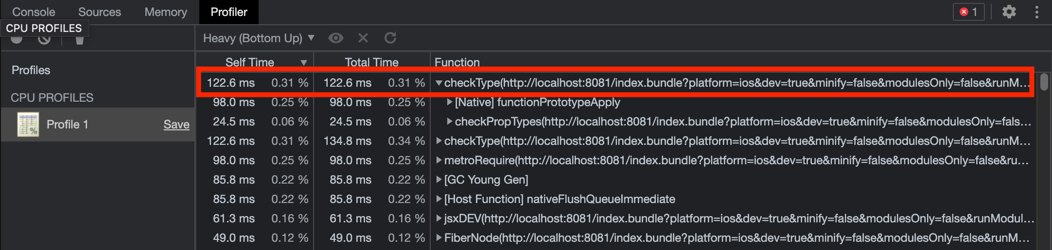Click the restore all functions reload icon

tap(390, 38)
